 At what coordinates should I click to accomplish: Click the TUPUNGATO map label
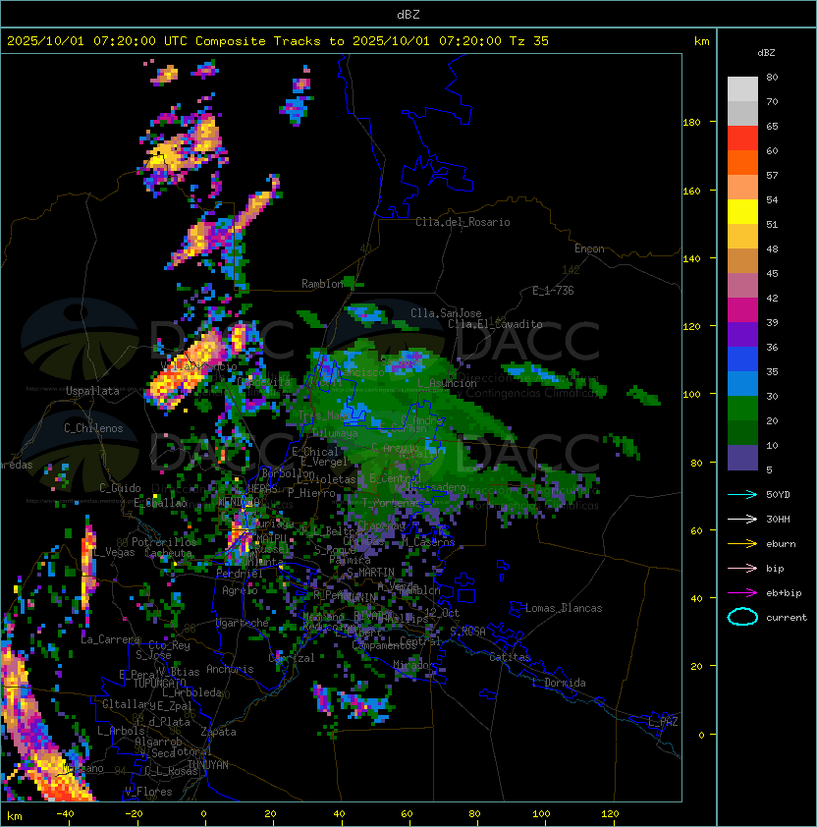159,684
